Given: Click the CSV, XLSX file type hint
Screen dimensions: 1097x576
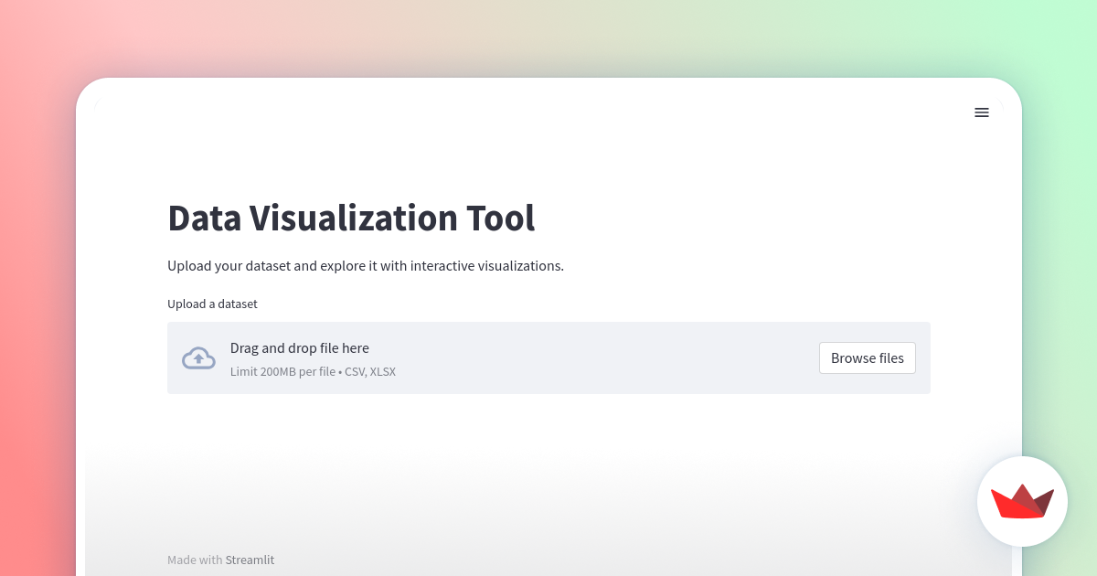Looking at the screenshot, I should 369,371.
